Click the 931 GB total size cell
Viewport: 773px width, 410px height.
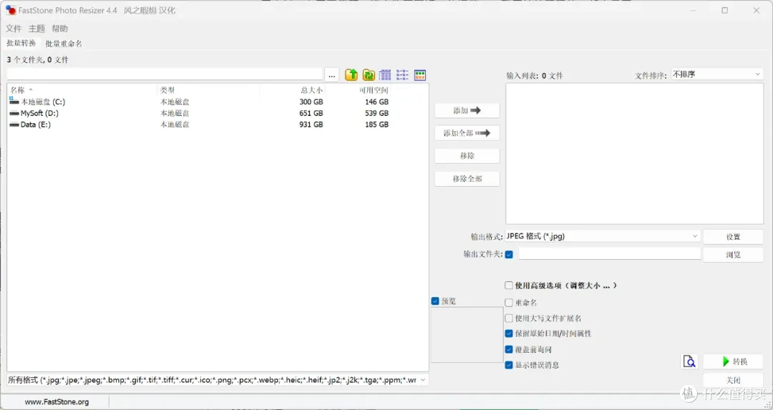point(311,125)
